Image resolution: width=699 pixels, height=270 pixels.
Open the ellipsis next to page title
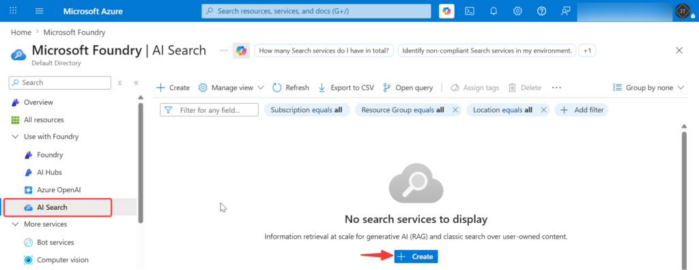click(224, 51)
